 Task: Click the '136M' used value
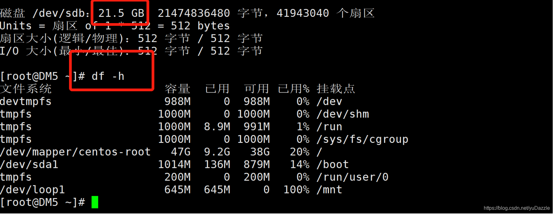pyautogui.click(x=217, y=164)
